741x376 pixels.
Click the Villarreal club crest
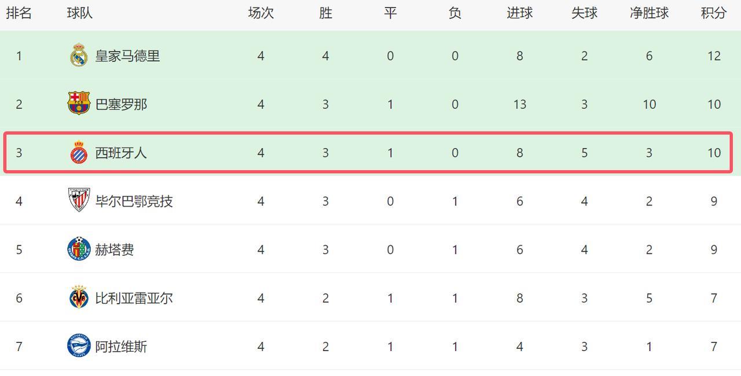point(79,298)
